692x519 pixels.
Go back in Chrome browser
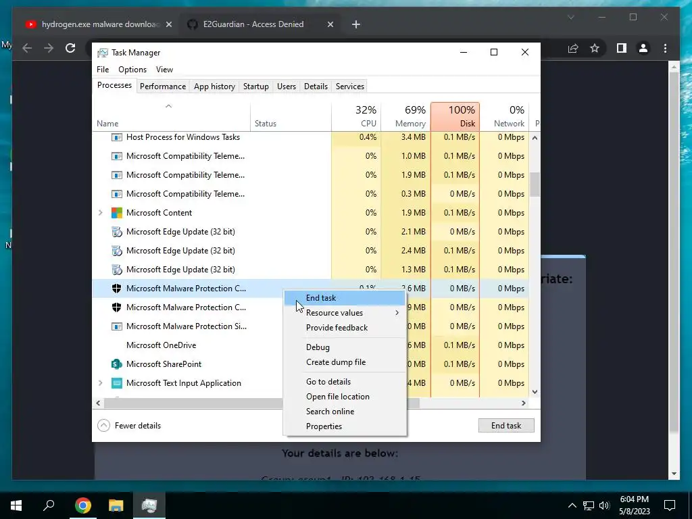tap(27, 48)
